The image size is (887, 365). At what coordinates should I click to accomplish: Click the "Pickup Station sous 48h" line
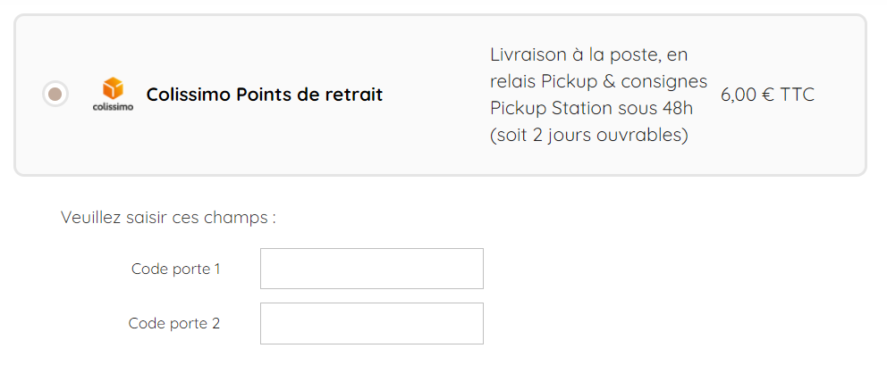pyautogui.click(x=591, y=109)
